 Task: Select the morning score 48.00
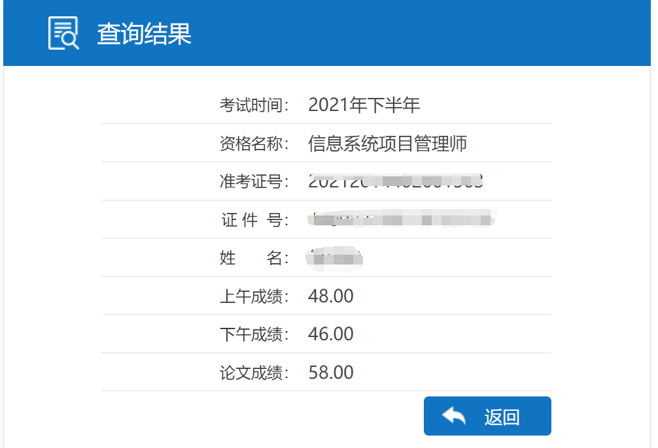[330, 296]
